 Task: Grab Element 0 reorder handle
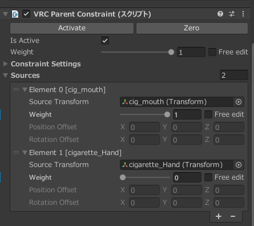pos(16,89)
